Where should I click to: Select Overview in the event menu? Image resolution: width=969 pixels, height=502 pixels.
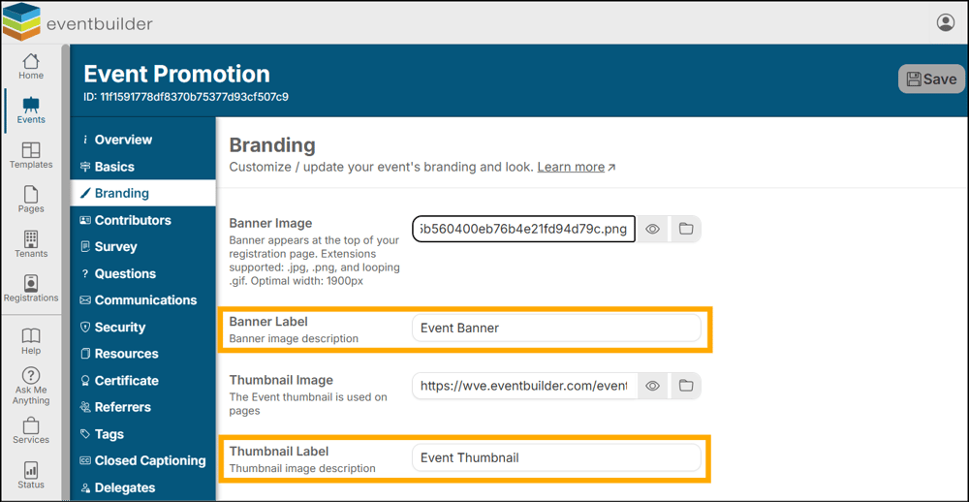(142, 140)
